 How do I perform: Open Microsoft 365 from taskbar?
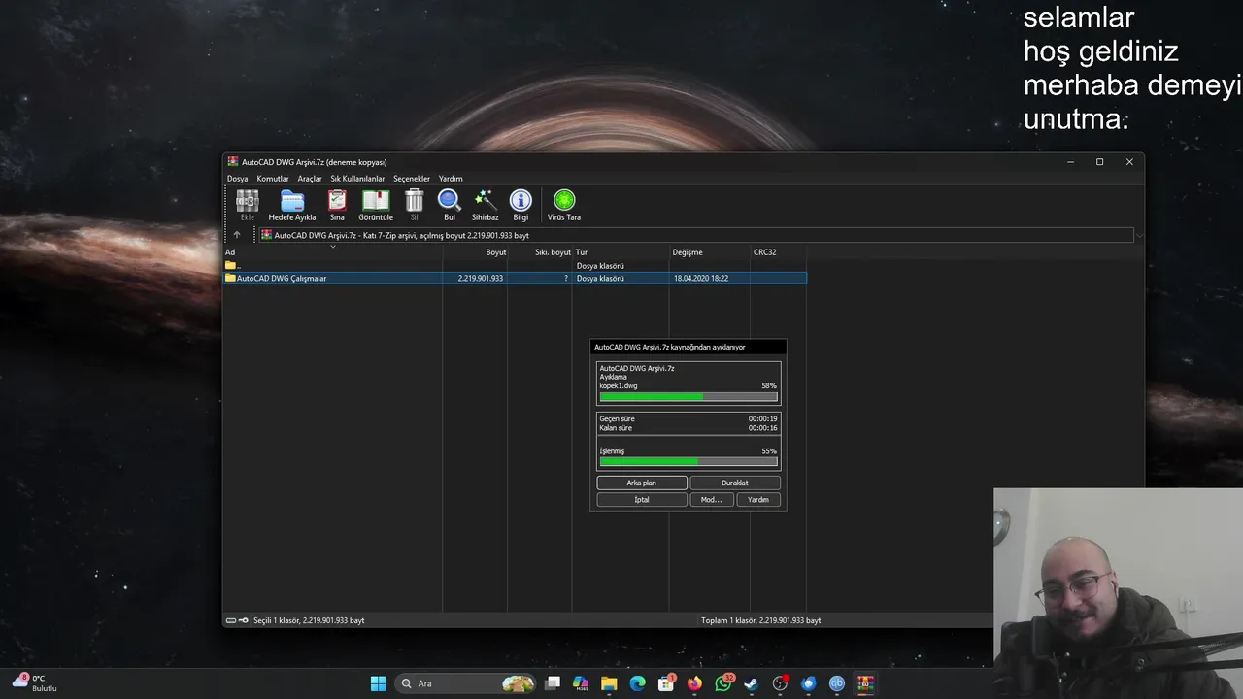[x=581, y=683]
